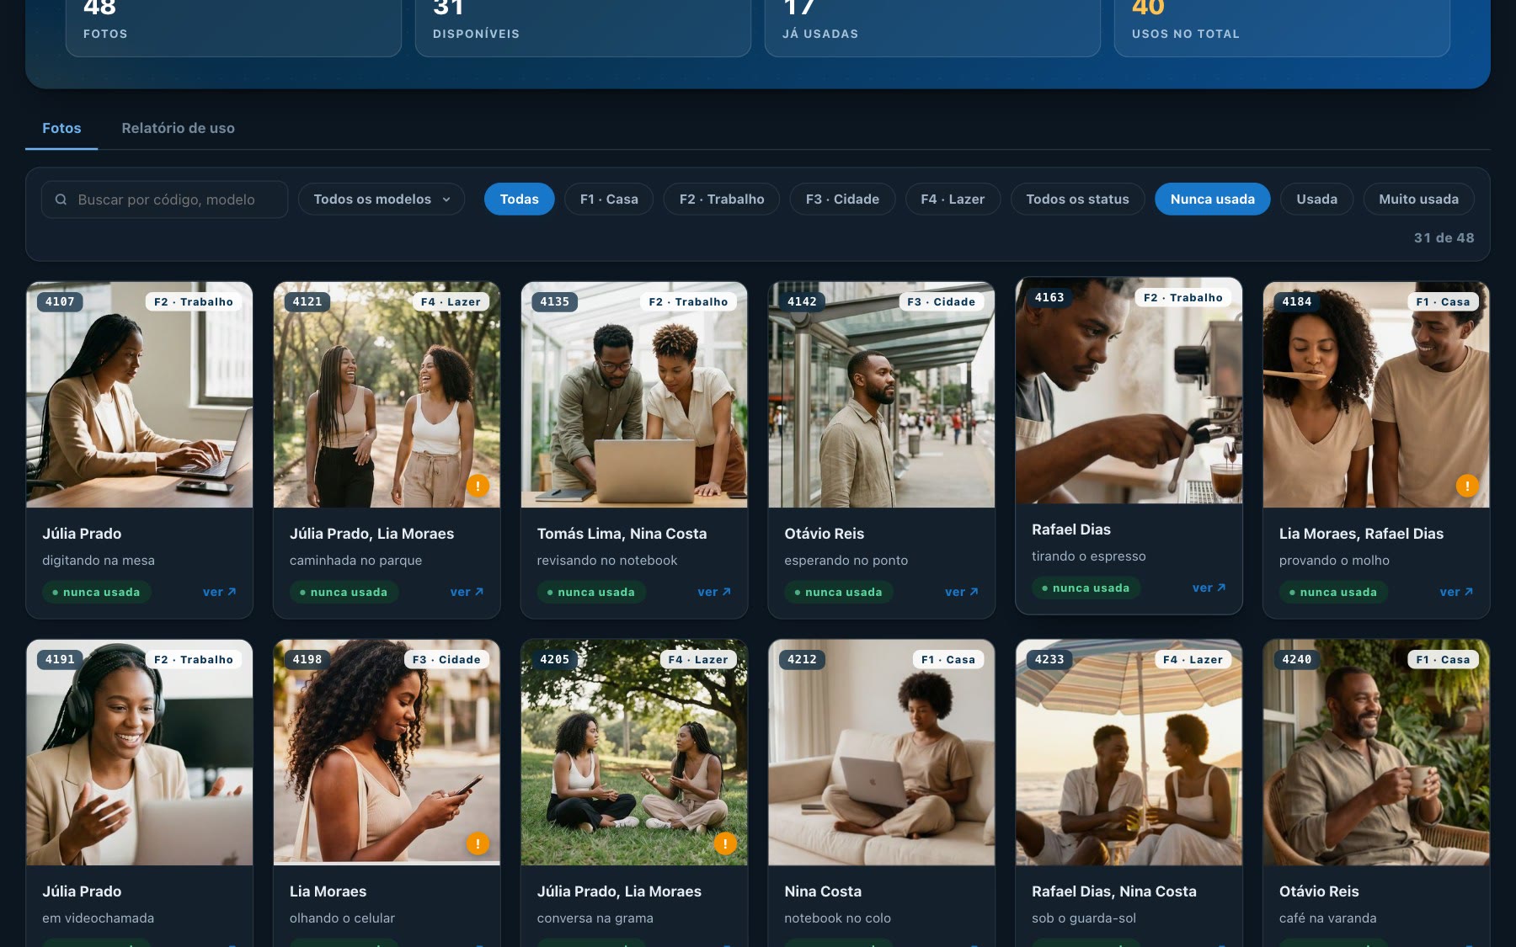This screenshot has width=1516, height=947.
Task: Click the name Tomás Lima, Nina Costa
Action: (x=622, y=534)
